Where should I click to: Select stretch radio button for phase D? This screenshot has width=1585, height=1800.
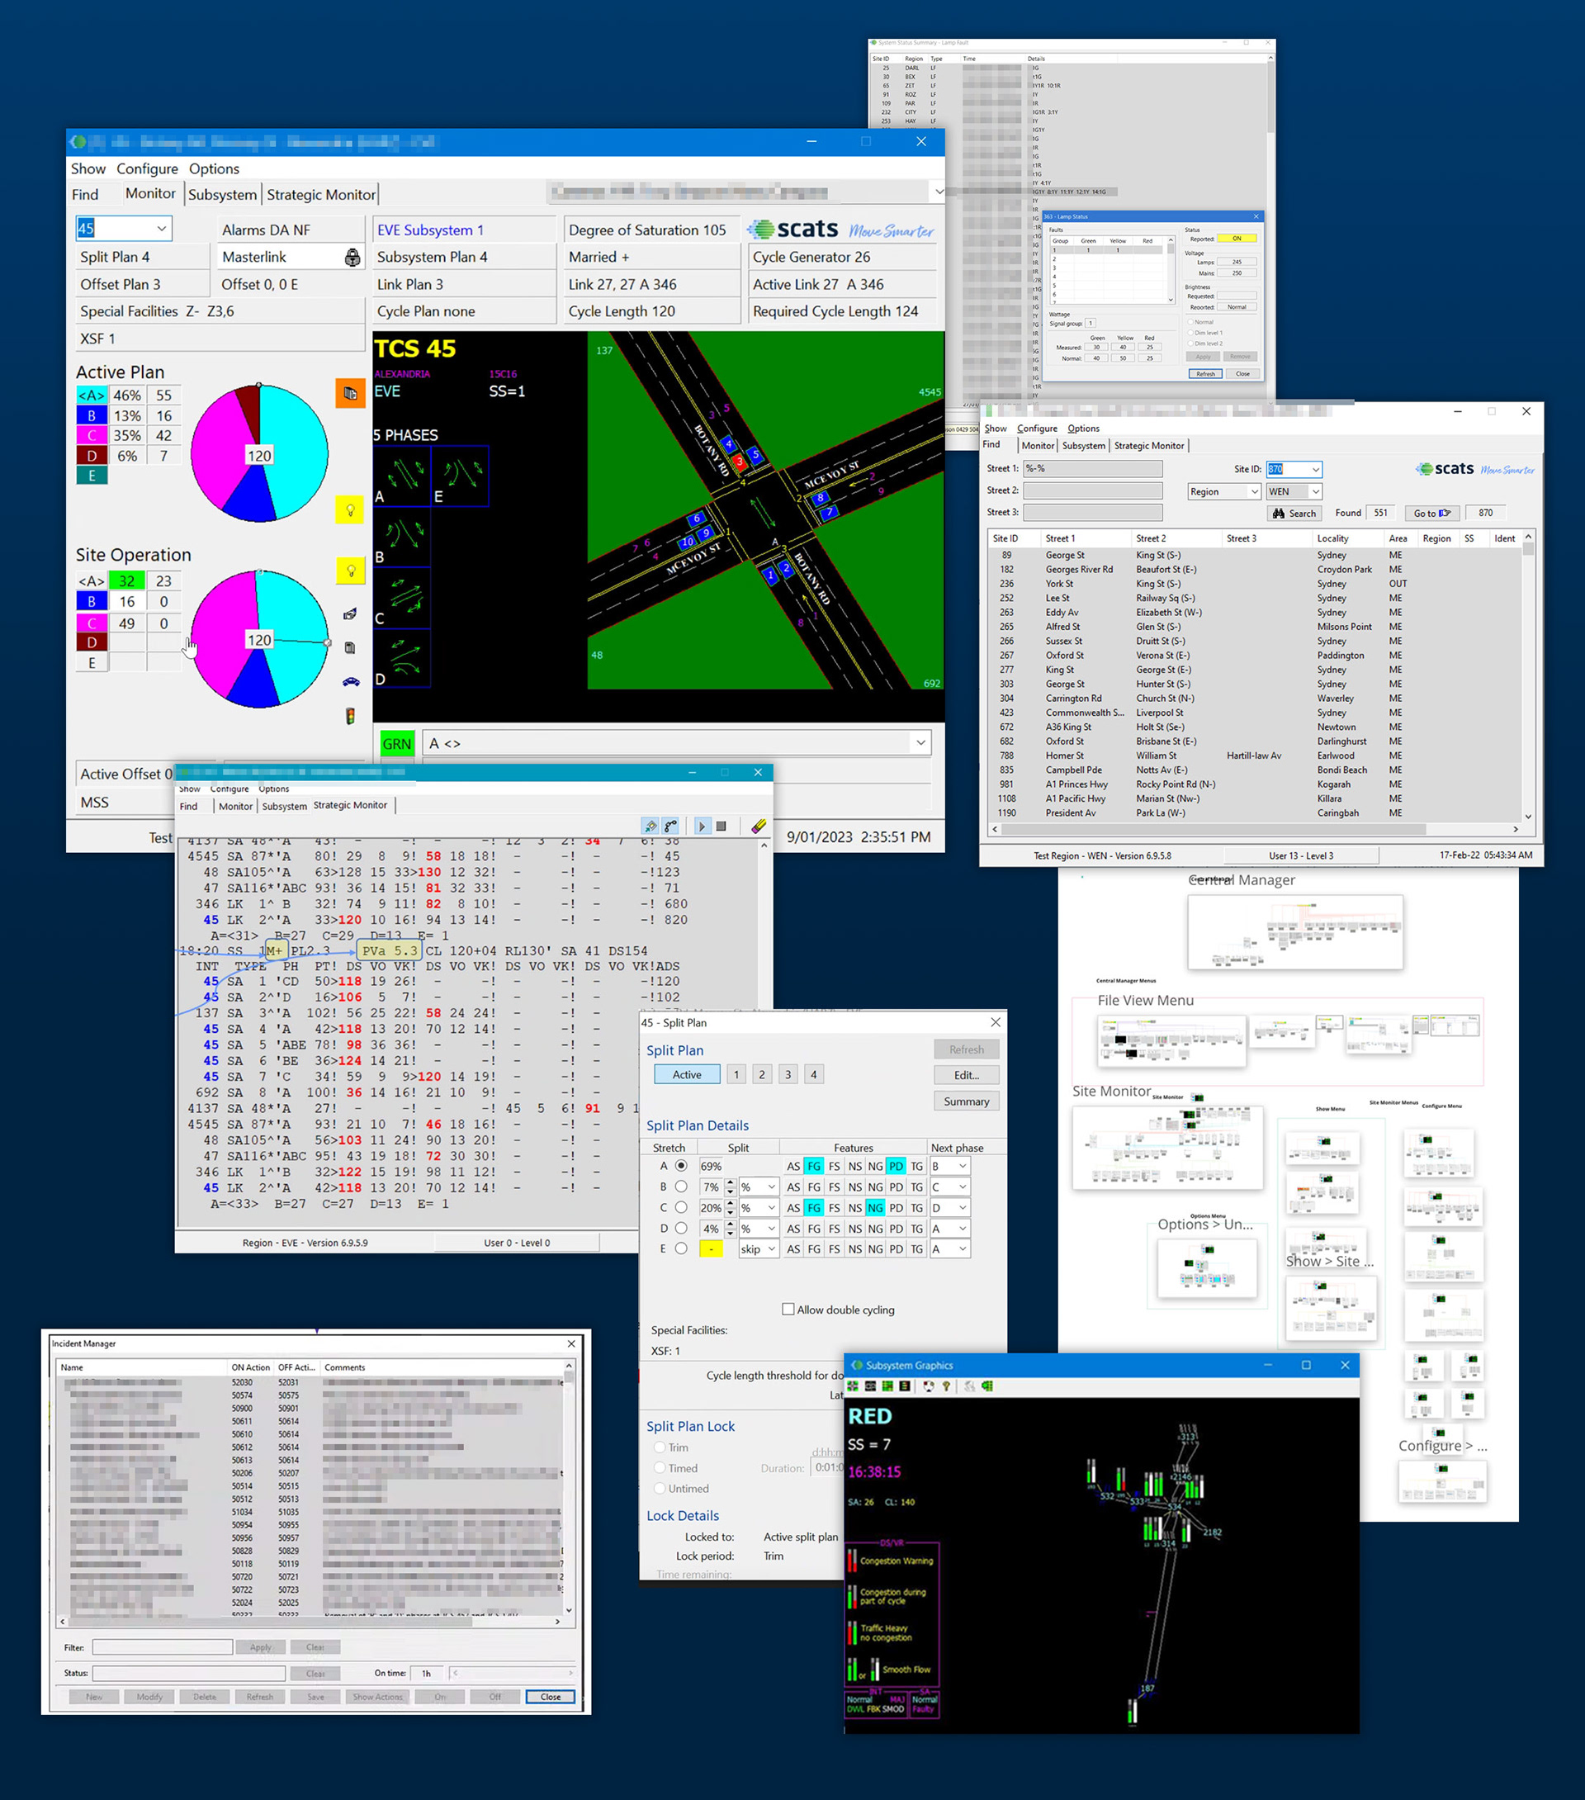click(x=681, y=1228)
